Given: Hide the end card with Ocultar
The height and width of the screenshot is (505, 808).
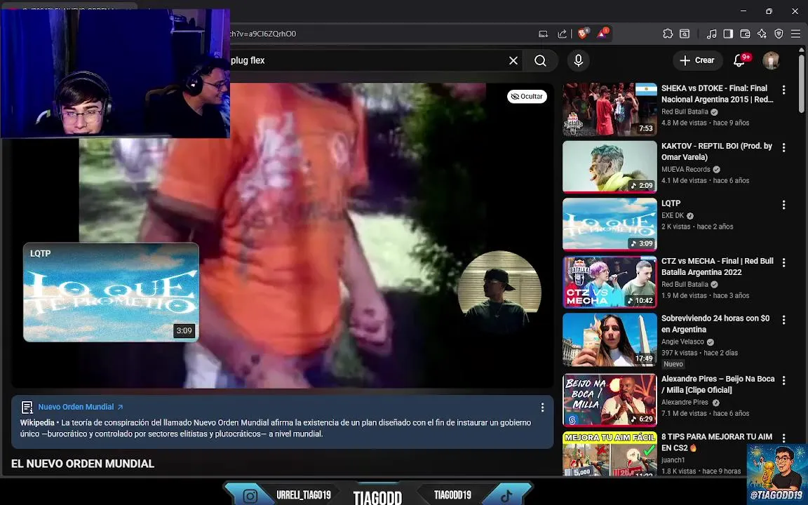Looking at the screenshot, I should [x=527, y=96].
